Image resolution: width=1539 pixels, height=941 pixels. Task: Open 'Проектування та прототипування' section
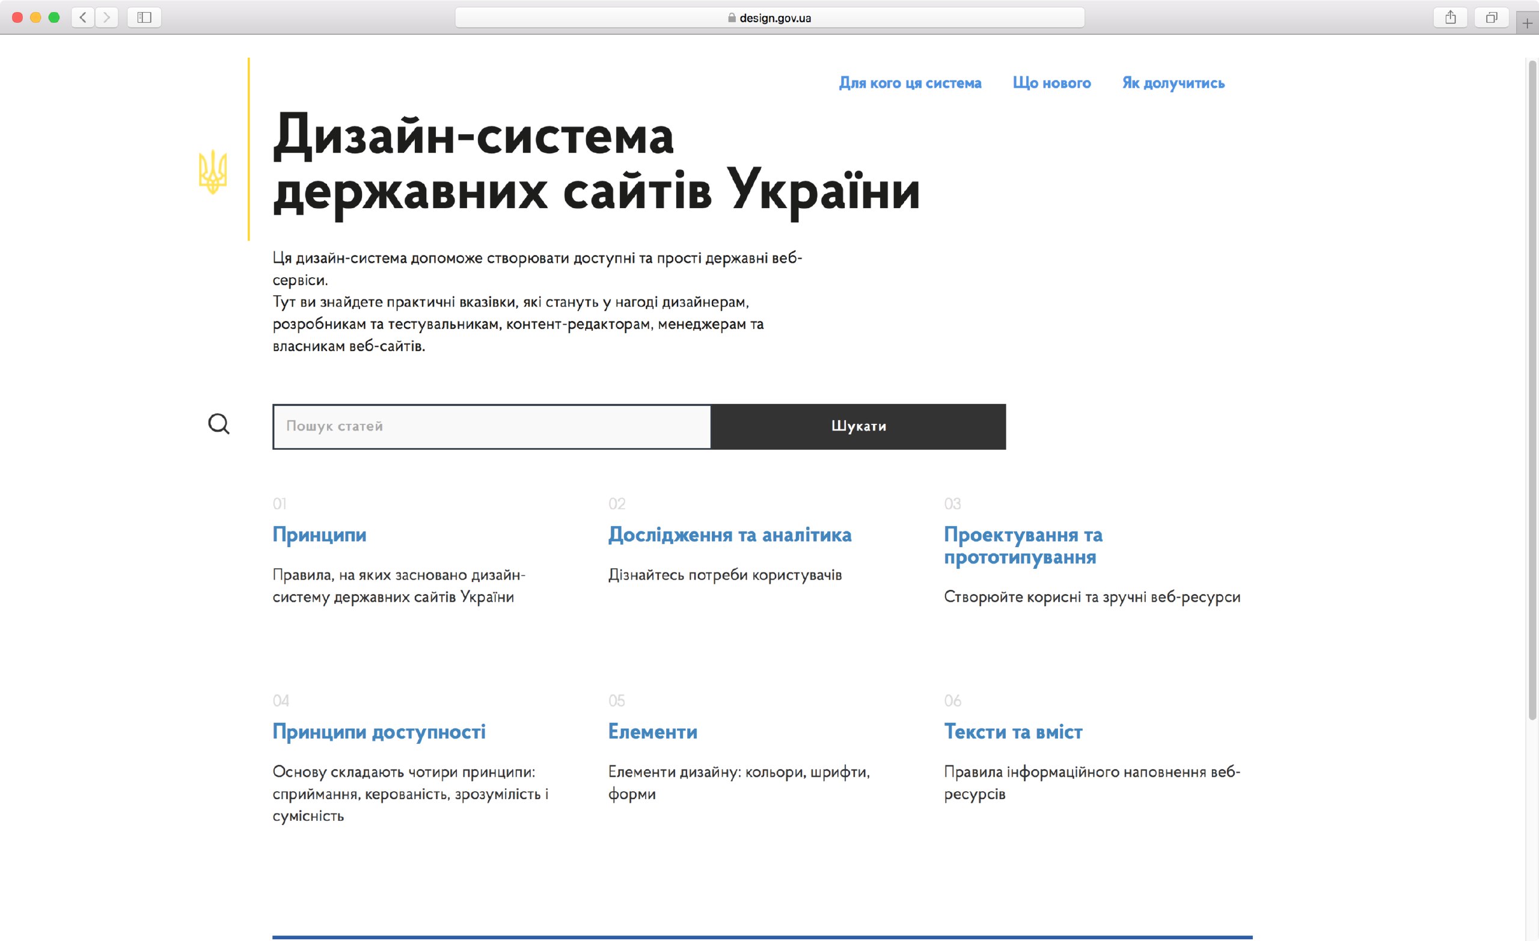pyautogui.click(x=1023, y=545)
